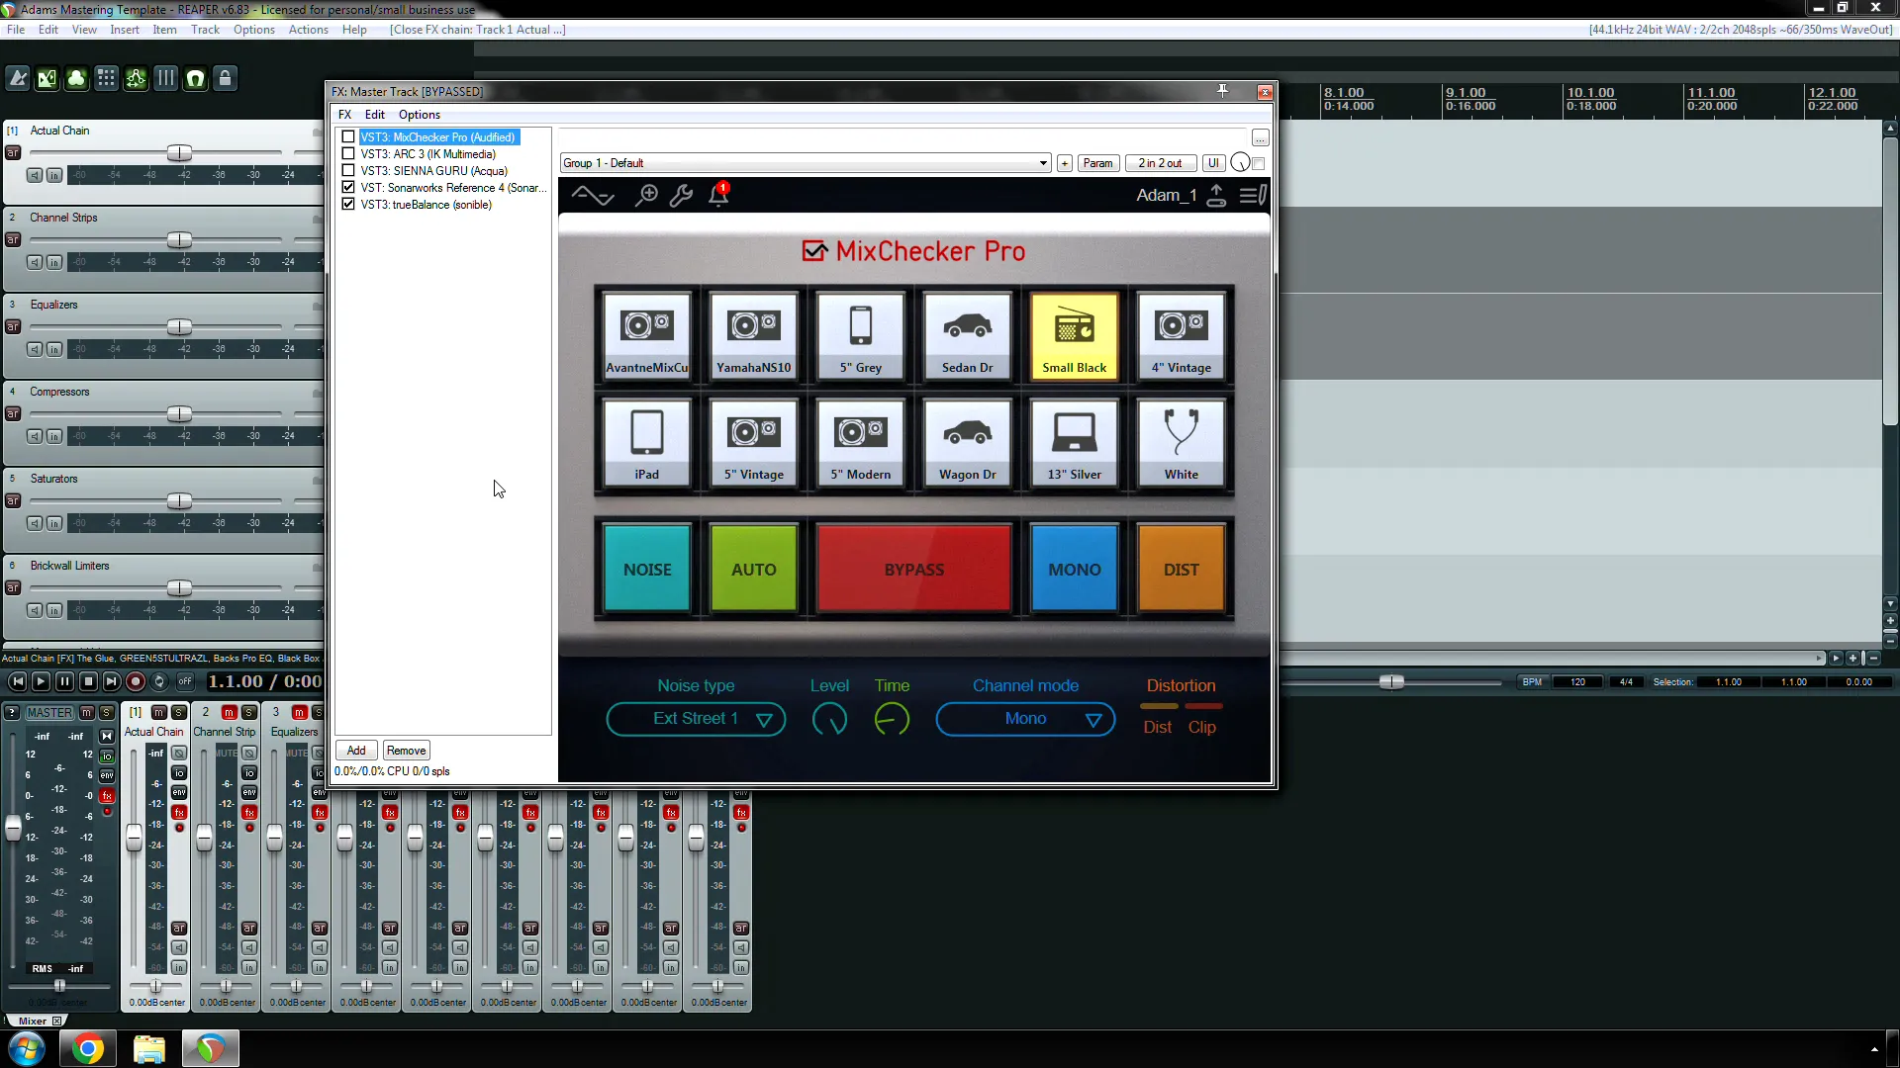This screenshot has height=1068, width=1900.
Task: Select iPad device simulation
Action: (x=647, y=443)
